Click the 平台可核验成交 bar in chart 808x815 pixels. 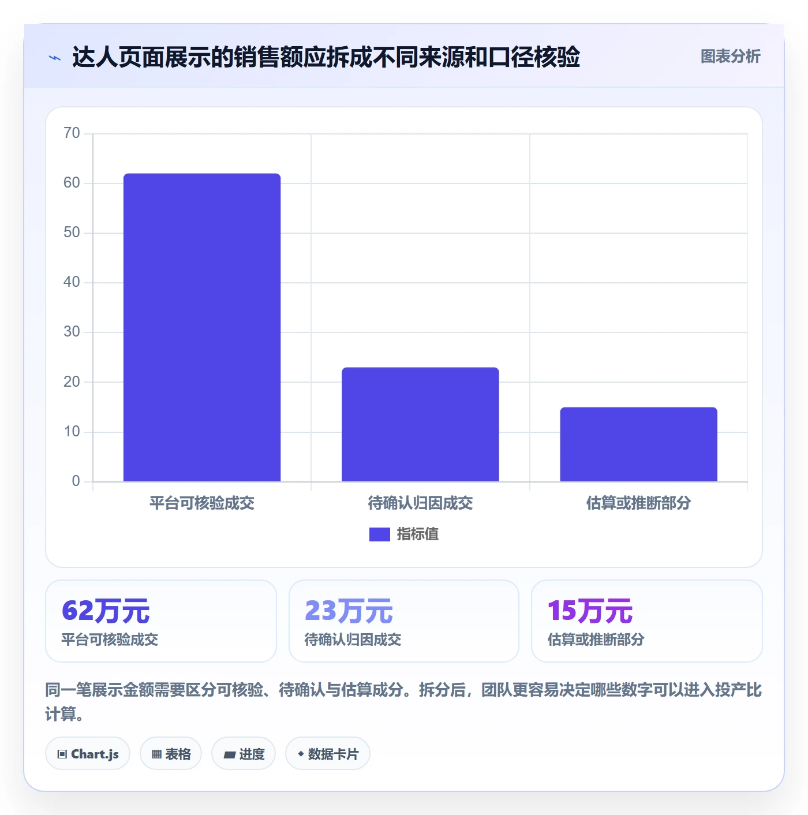click(x=202, y=327)
